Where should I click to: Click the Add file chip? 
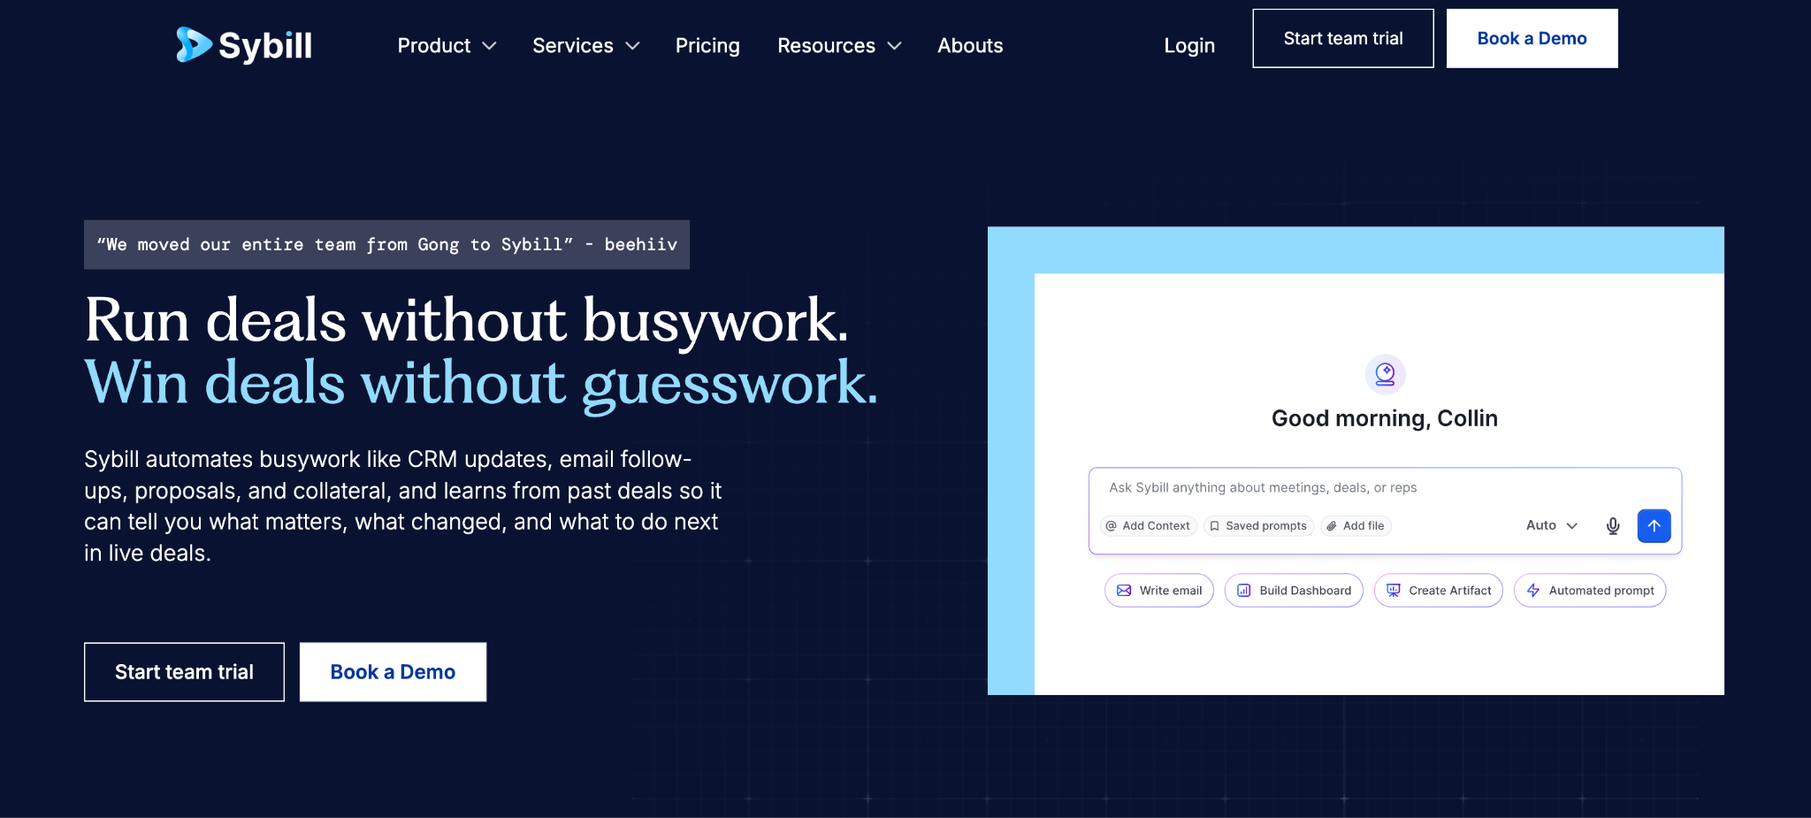[1356, 526]
